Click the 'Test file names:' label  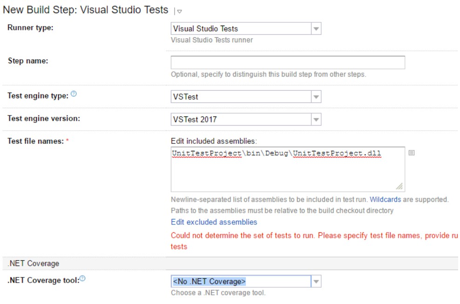pos(35,141)
